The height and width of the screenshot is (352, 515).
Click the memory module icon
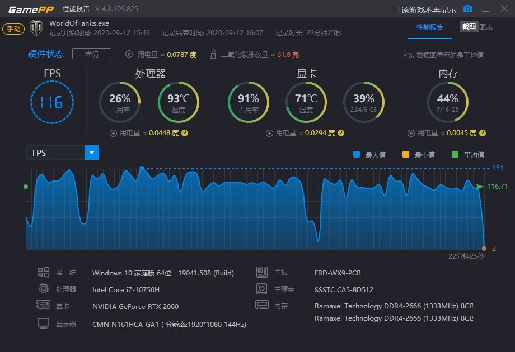[x=262, y=305]
